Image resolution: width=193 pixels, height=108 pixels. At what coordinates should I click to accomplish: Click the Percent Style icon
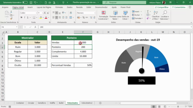click(x=84, y=17)
